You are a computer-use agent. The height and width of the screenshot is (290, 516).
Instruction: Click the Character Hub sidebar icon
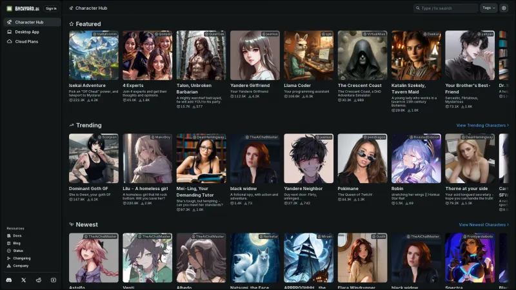coord(10,22)
